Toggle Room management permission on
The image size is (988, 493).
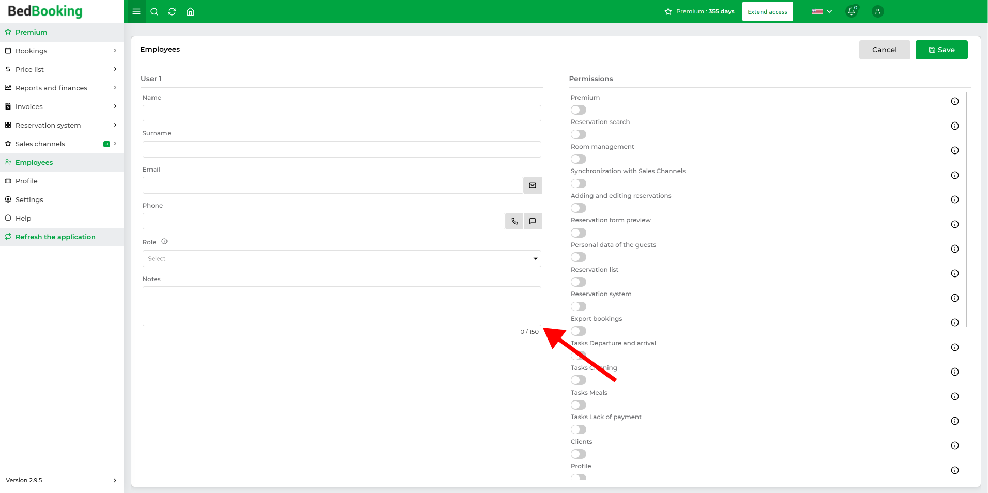[579, 159]
